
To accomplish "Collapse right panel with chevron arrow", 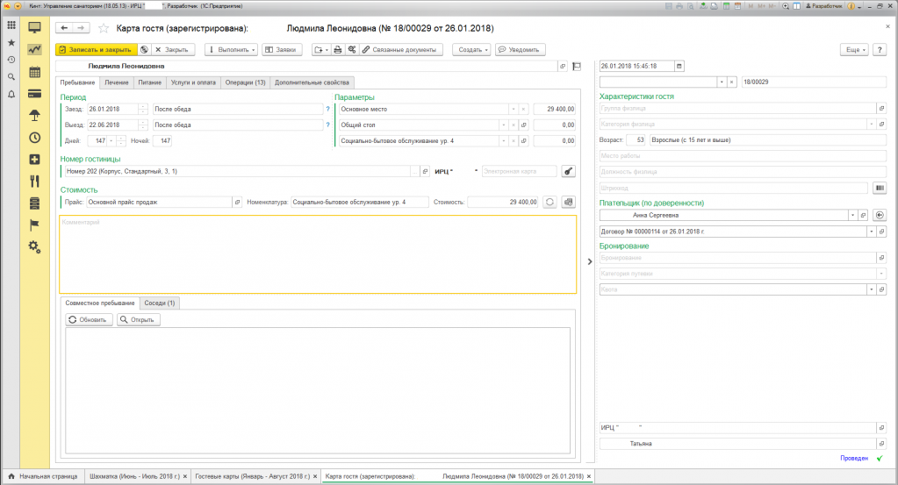I will click(590, 261).
